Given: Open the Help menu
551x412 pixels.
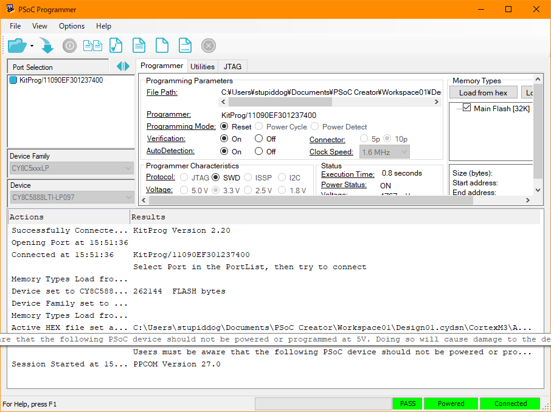Looking at the screenshot, I should 103,26.
